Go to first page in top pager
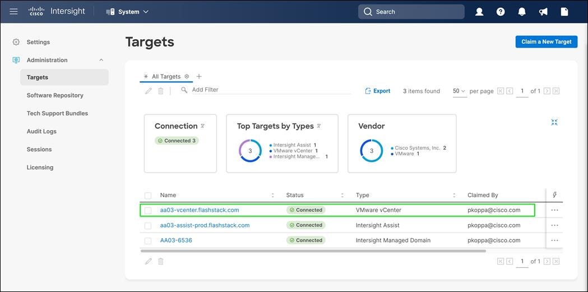 [500, 91]
